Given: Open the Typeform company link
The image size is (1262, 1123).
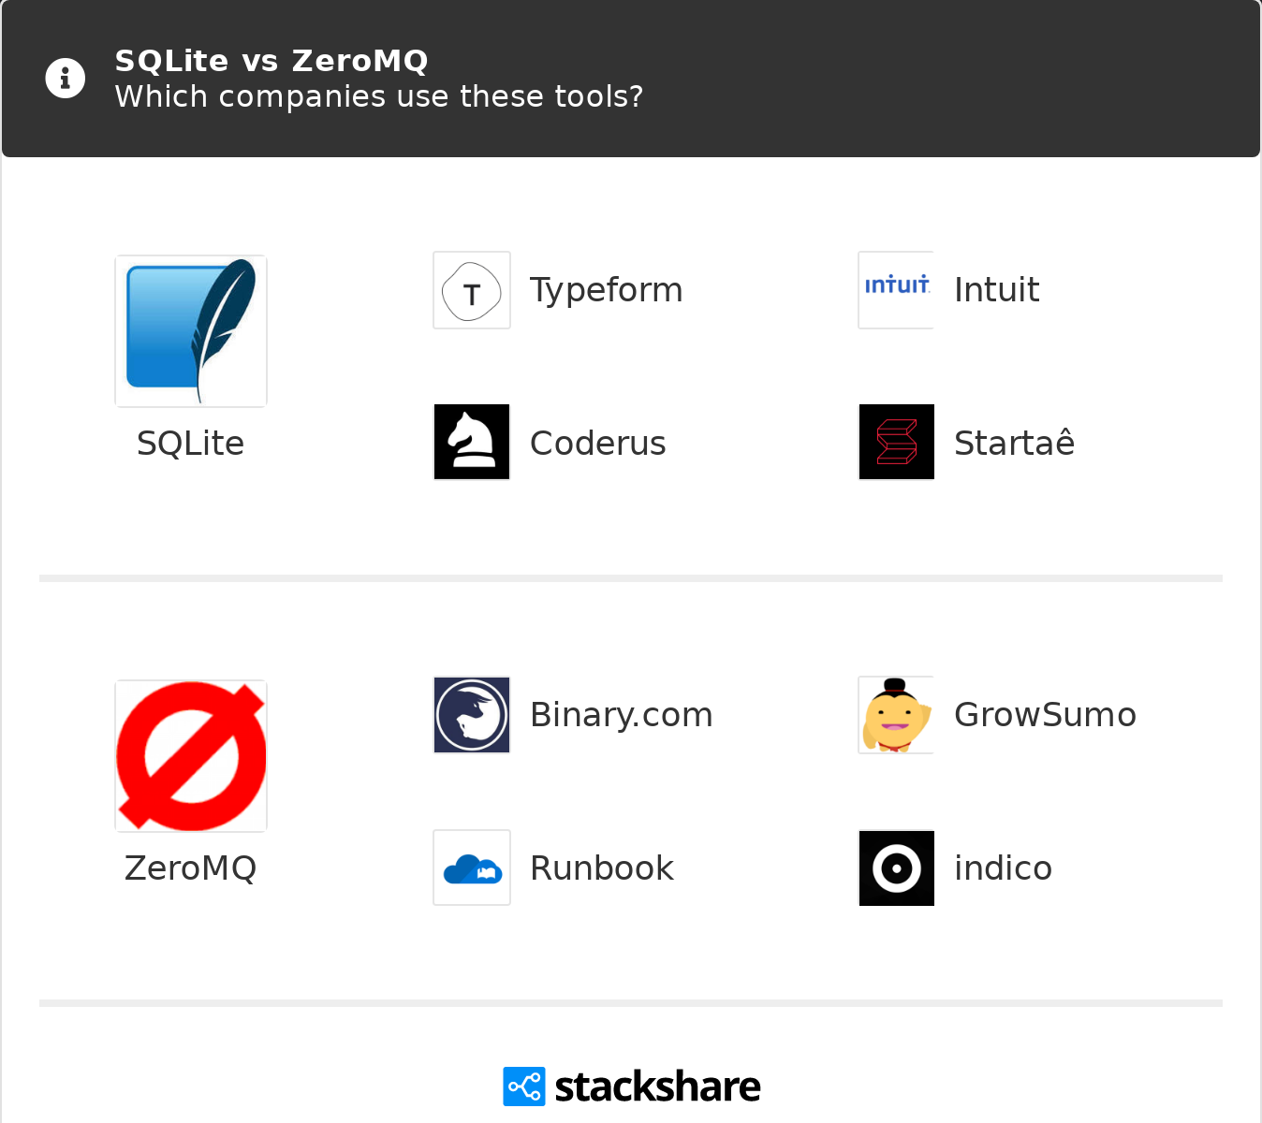Looking at the screenshot, I should [606, 290].
